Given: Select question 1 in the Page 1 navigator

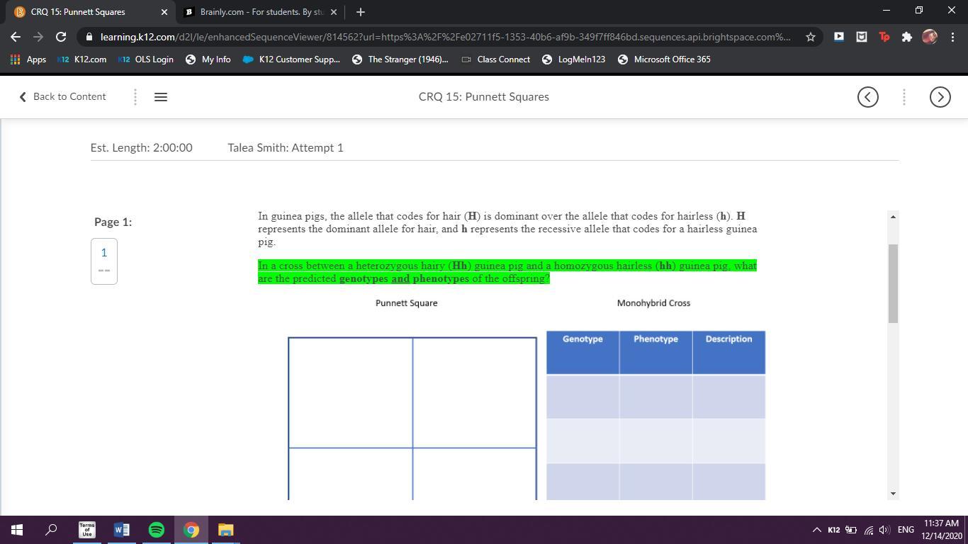Looking at the screenshot, I should [104, 261].
